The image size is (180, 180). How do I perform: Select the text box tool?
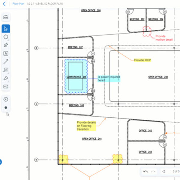(6, 53)
